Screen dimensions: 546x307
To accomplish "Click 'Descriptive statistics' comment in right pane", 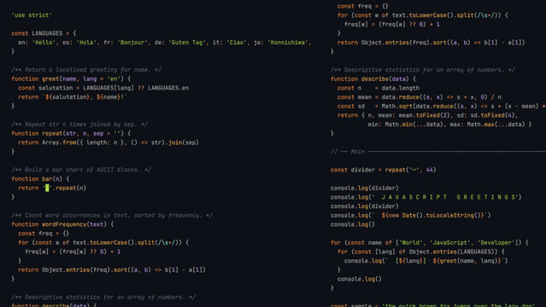I will [x=423, y=70].
